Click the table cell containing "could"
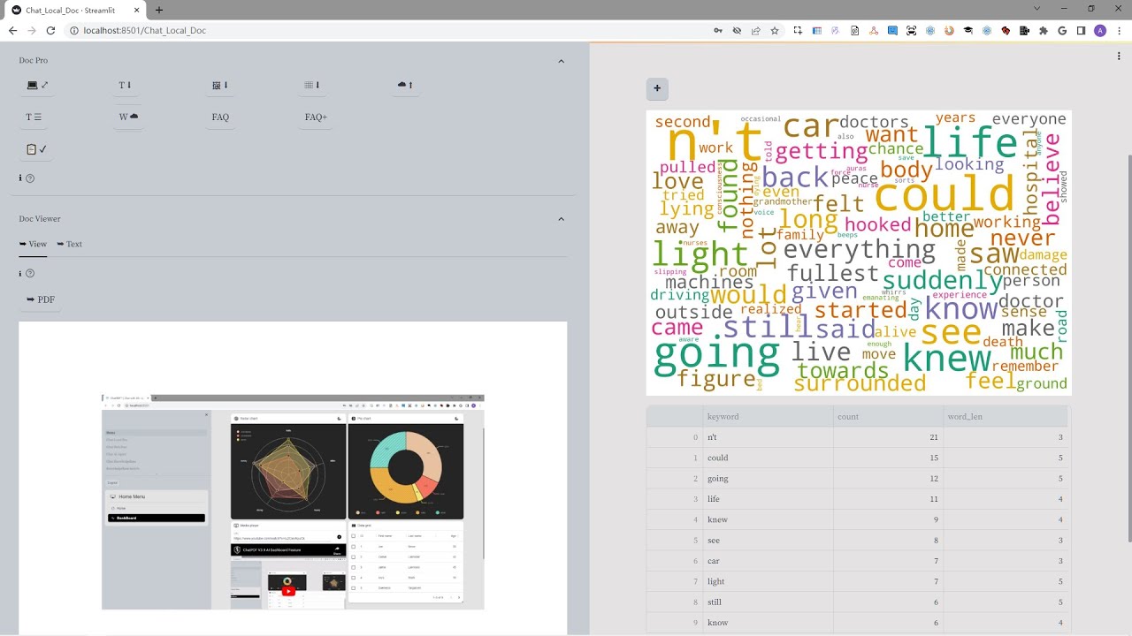 coord(767,458)
